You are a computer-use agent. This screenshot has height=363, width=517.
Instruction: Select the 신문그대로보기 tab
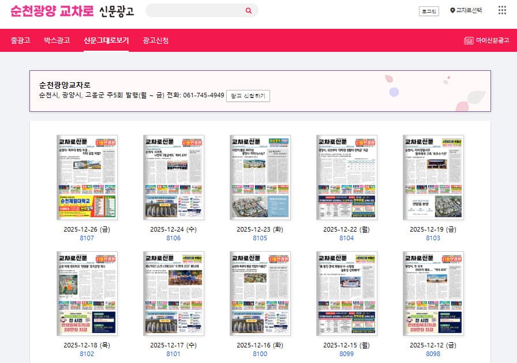coord(106,40)
